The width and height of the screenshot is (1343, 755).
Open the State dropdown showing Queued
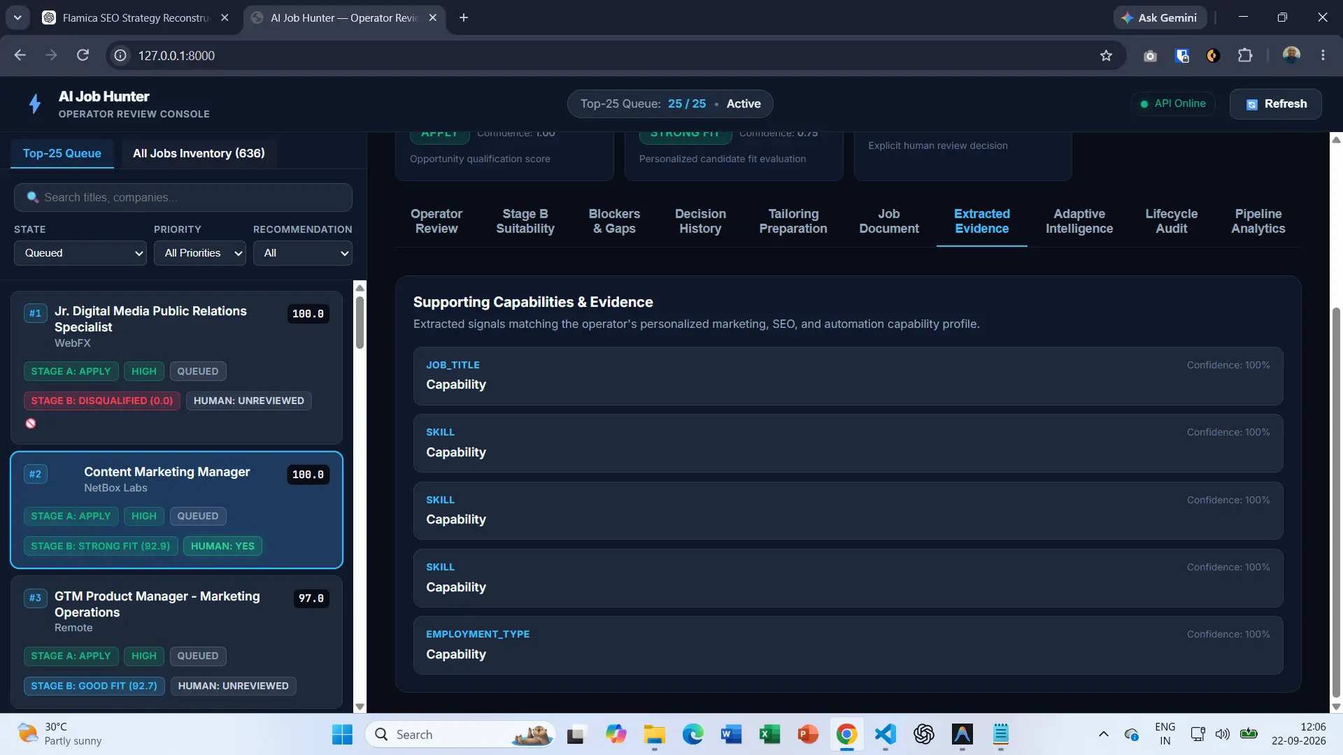(80, 253)
